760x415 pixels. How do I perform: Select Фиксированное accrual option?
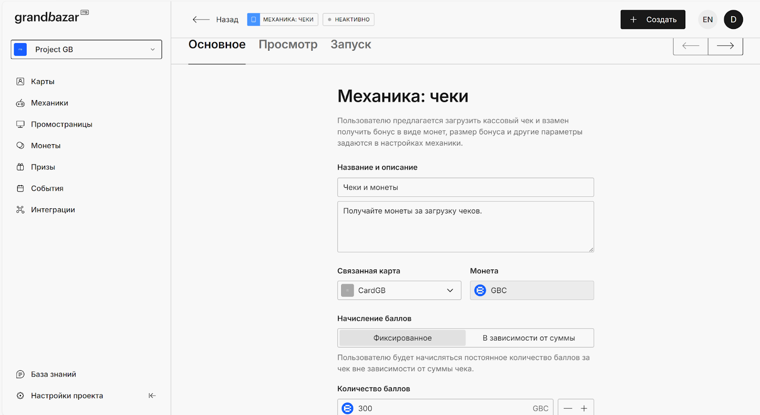point(402,338)
